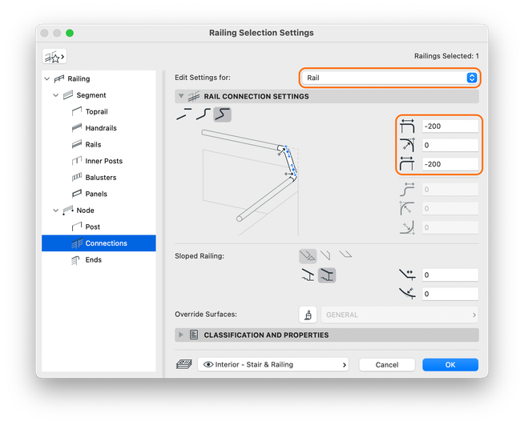The height and width of the screenshot is (425, 524).
Task: Confirm with the OK button
Action: (x=450, y=365)
